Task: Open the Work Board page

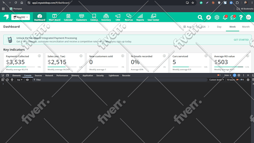Action: (55, 17)
